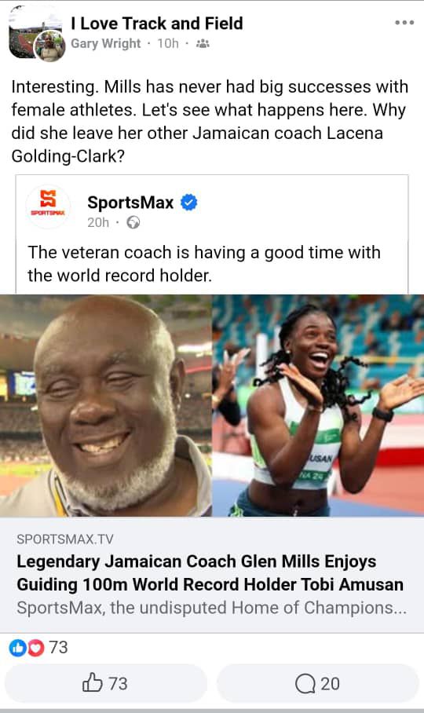The width and height of the screenshot is (424, 713).
Task: Click the SportsMax logo avatar
Action: (x=48, y=207)
